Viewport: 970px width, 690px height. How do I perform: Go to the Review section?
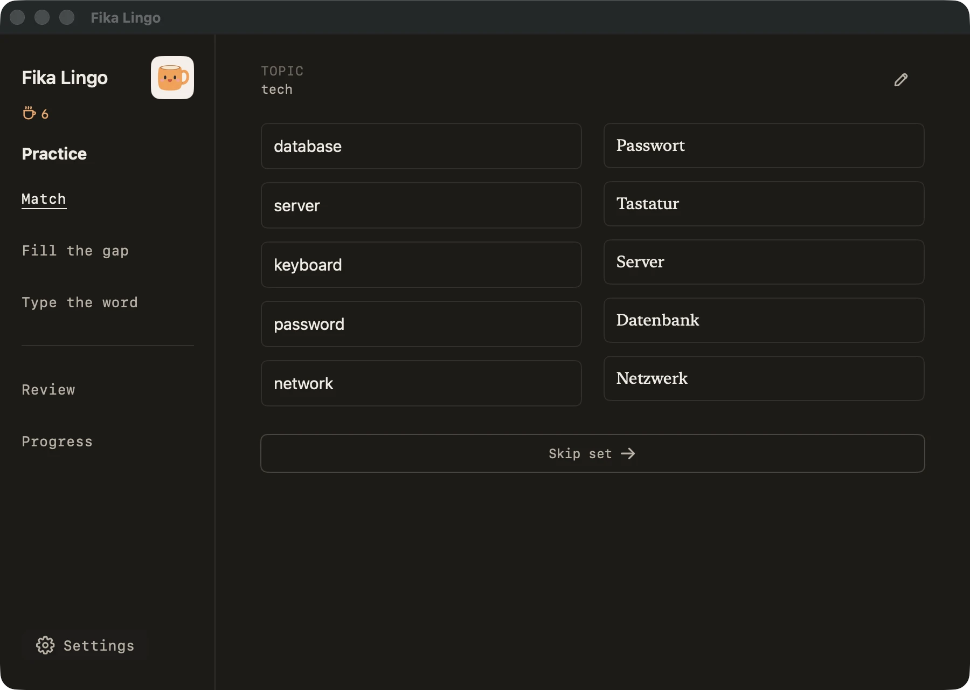(x=48, y=390)
